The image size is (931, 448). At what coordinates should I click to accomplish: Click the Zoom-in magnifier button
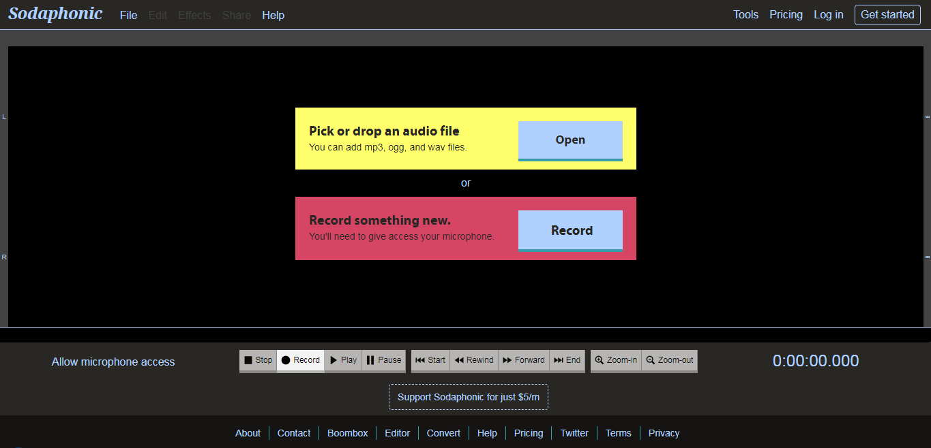click(x=616, y=361)
